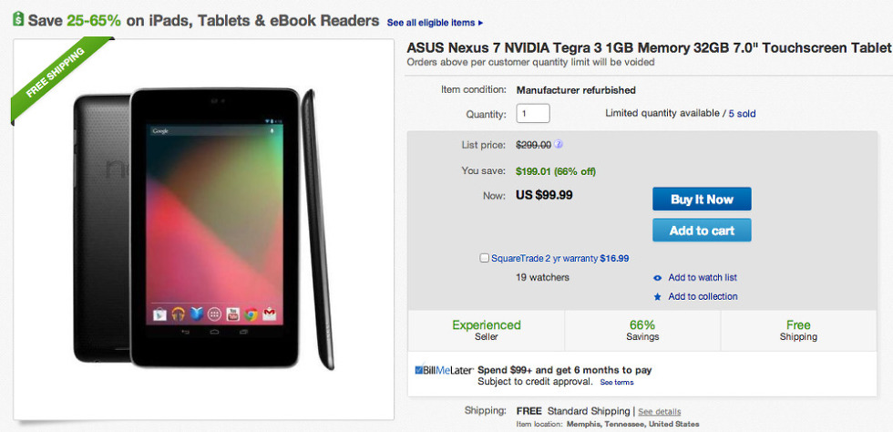
Task: Select the Add to collection link
Action: tap(703, 297)
